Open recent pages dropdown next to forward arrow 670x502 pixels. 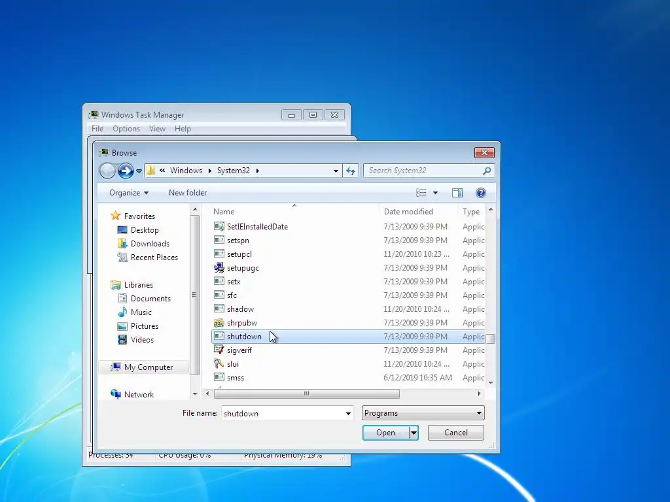pos(139,171)
